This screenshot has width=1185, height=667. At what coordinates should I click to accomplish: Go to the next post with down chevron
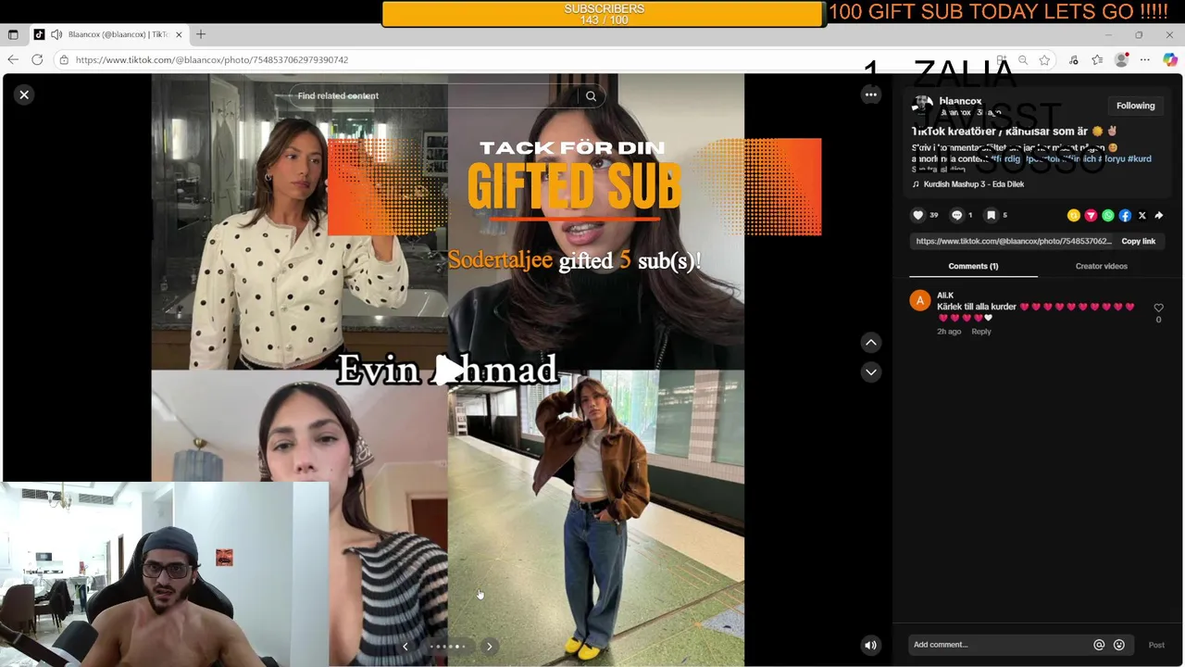871,371
